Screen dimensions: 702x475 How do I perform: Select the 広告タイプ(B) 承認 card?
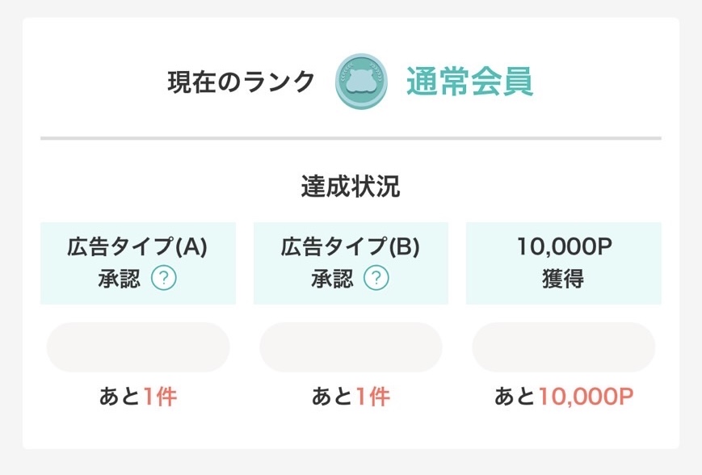point(351,263)
